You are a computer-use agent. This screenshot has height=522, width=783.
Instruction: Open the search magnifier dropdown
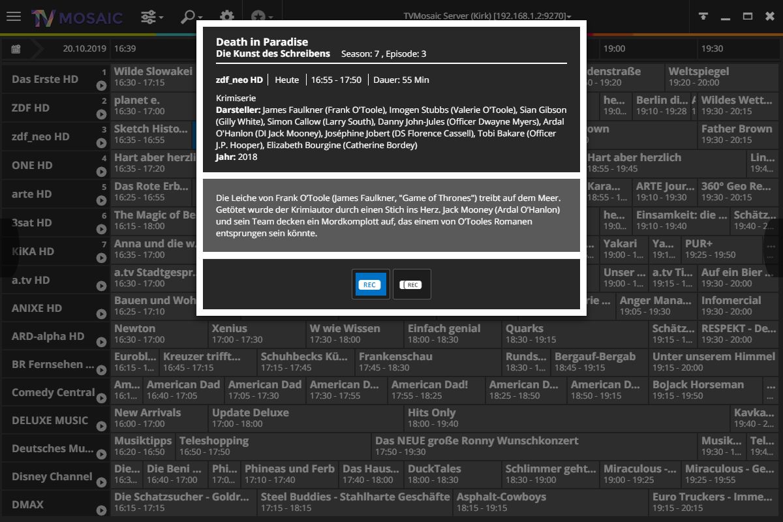[x=192, y=16]
